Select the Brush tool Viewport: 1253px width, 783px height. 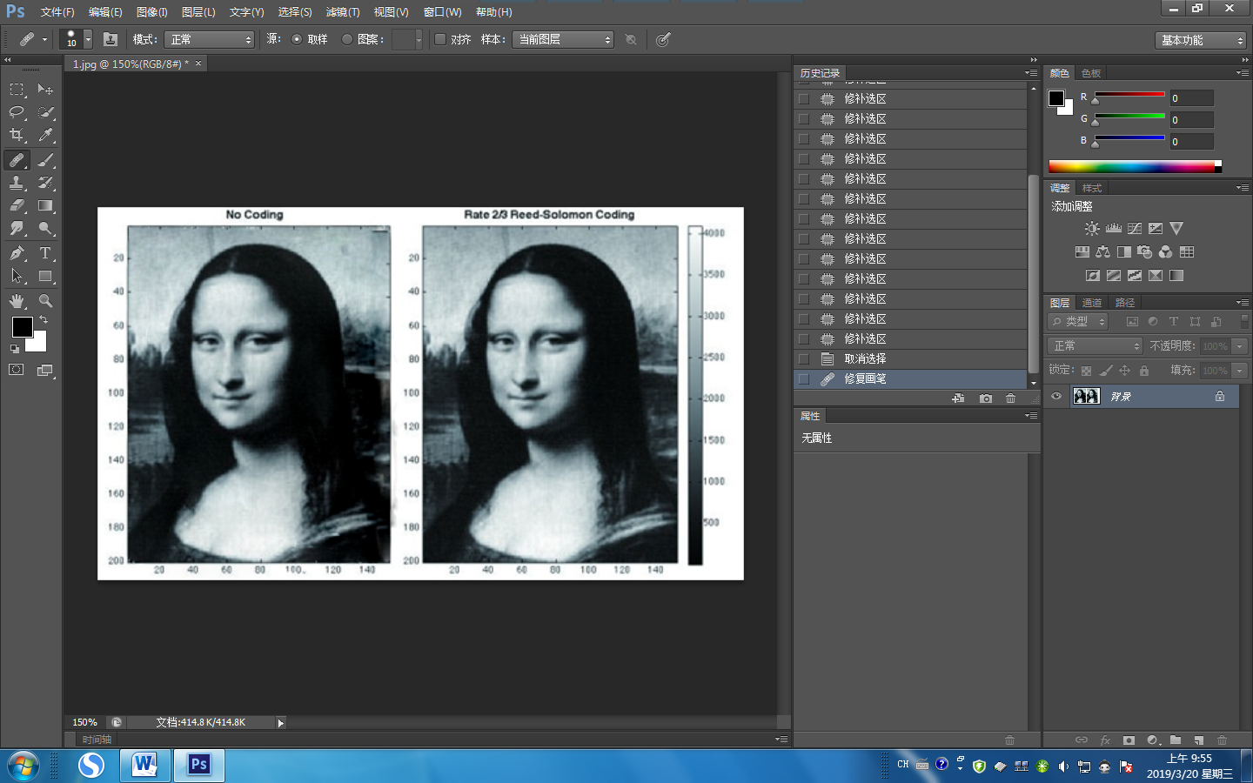tap(45, 160)
